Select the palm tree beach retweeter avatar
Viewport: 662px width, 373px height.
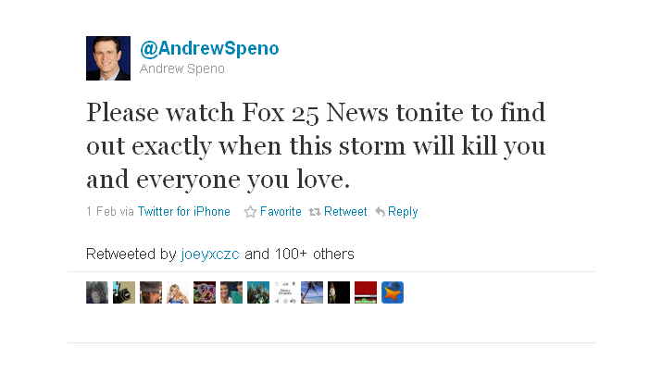click(312, 292)
